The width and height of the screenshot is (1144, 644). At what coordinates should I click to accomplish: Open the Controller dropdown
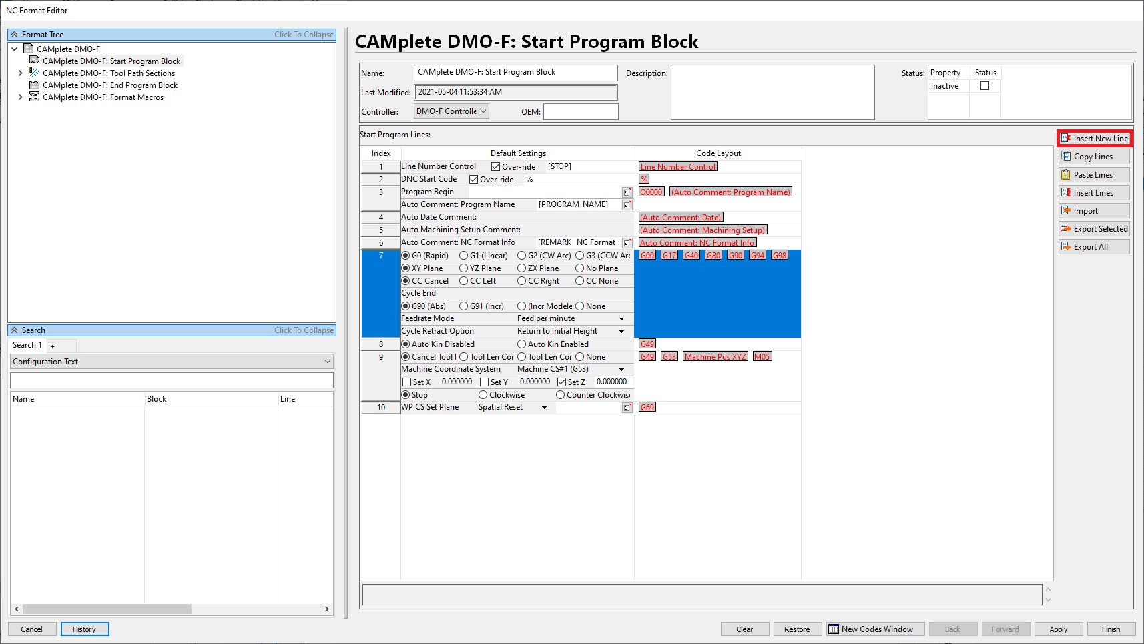(452, 111)
